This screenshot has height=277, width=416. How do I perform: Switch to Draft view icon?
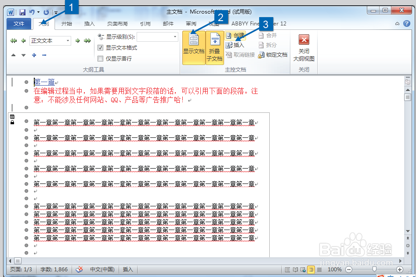point(319,270)
